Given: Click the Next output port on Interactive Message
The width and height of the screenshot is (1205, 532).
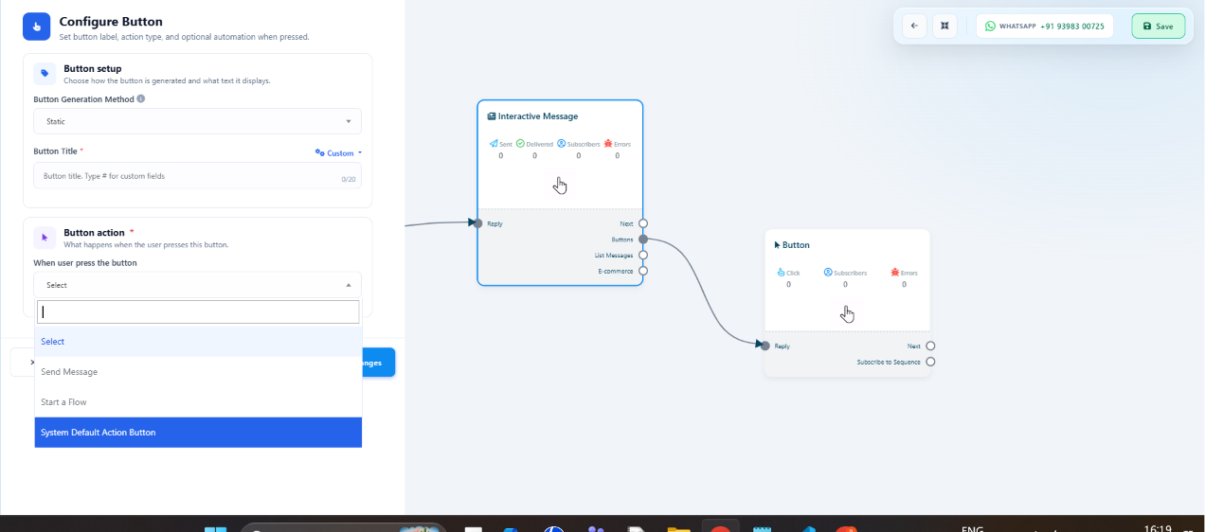Looking at the screenshot, I should (643, 223).
